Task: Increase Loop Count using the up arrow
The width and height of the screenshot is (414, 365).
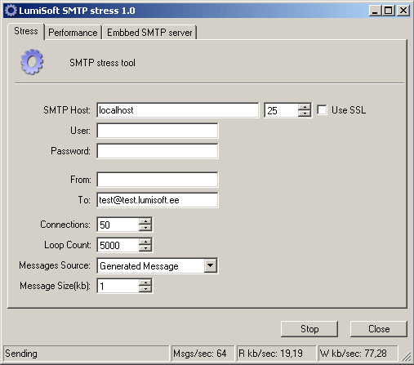Action: [145, 242]
